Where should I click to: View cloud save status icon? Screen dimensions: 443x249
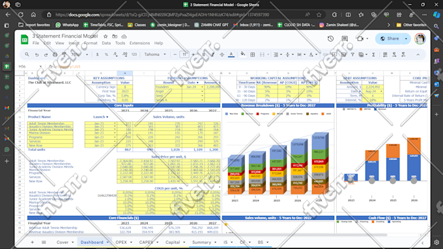coord(124,36)
